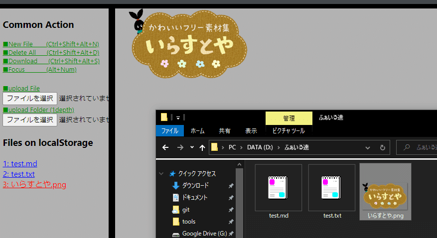
Task: Select クイック アクセス in the navigation pane
Action: point(197,174)
